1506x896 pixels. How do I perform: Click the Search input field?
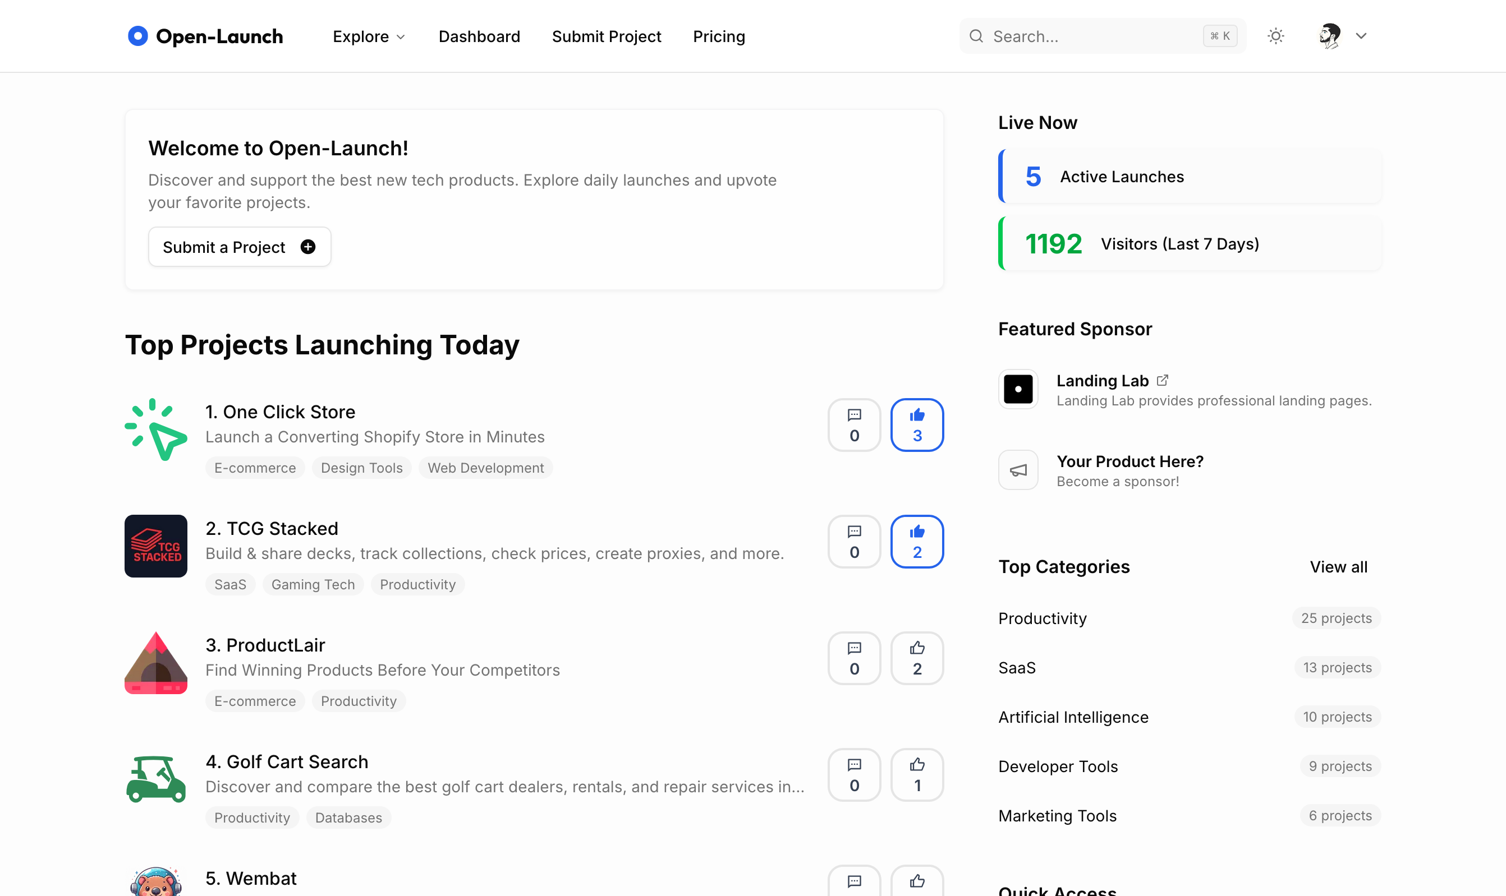tap(1095, 37)
